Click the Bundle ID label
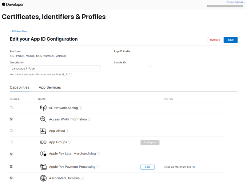The image size is (246, 184). tap(120, 62)
